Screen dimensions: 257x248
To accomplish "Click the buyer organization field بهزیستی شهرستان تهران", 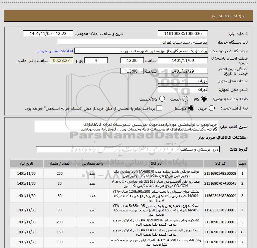I will point(133,42).
